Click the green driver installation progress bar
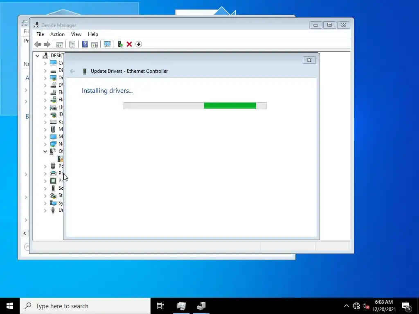The width and height of the screenshot is (419, 314). (195, 106)
